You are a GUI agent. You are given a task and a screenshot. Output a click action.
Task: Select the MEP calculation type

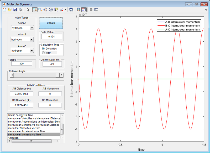click(44, 53)
